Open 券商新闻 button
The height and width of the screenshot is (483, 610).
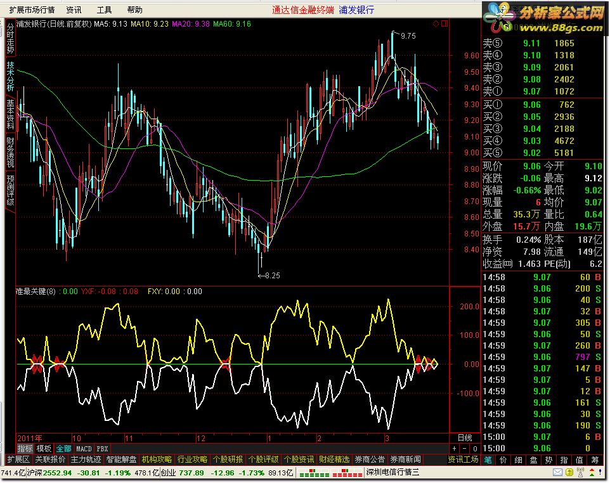pyautogui.click(x=405, y=460)
